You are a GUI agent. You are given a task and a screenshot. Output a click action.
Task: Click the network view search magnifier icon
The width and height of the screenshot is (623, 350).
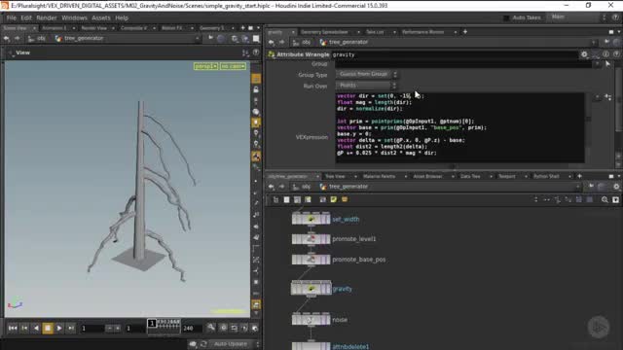(605, 199)
